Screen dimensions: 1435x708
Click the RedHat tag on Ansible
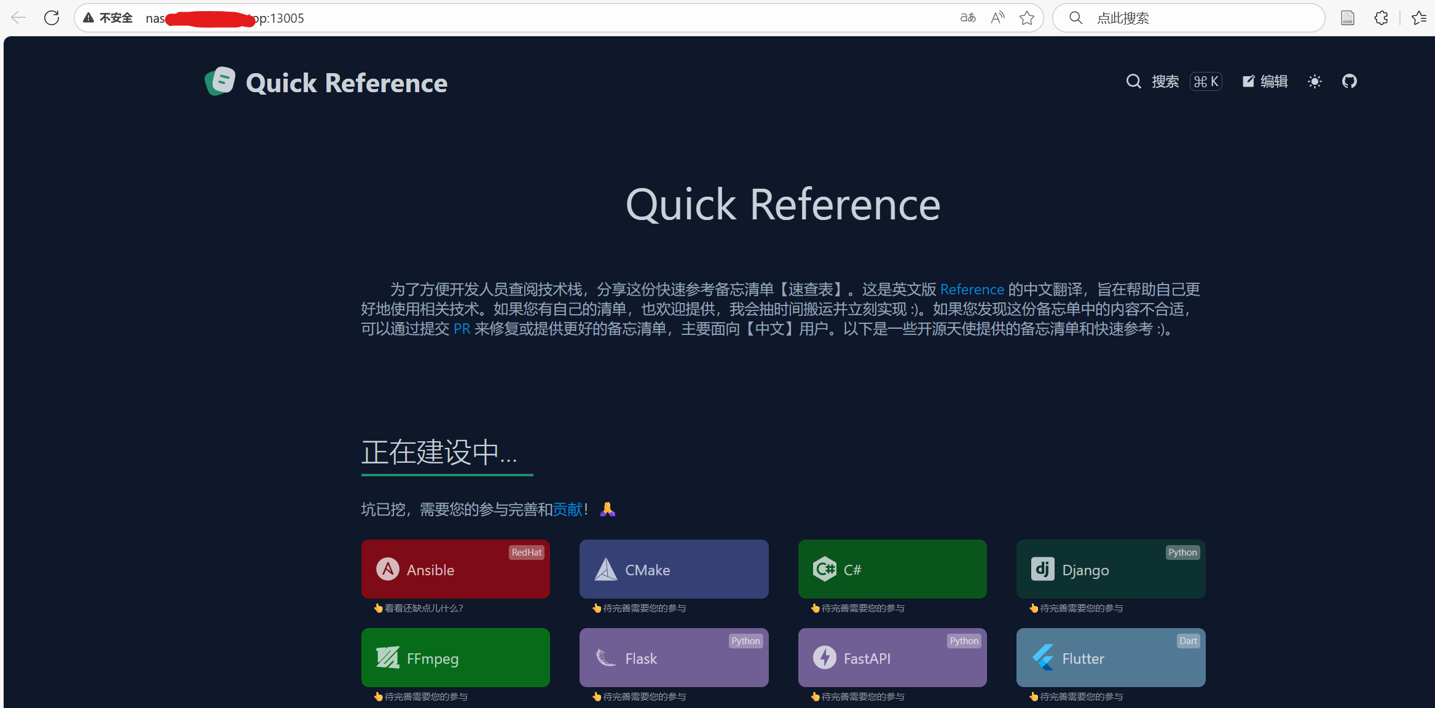point(527,552)
